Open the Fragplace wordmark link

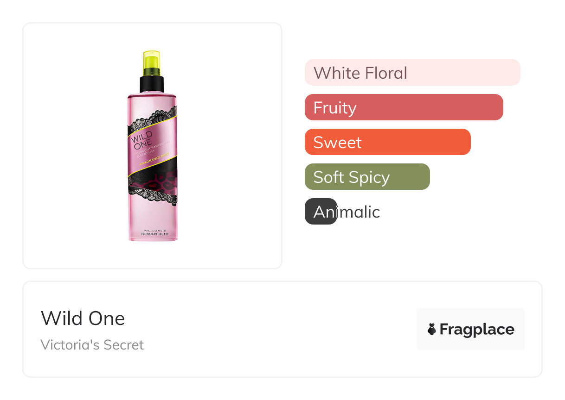476,329
